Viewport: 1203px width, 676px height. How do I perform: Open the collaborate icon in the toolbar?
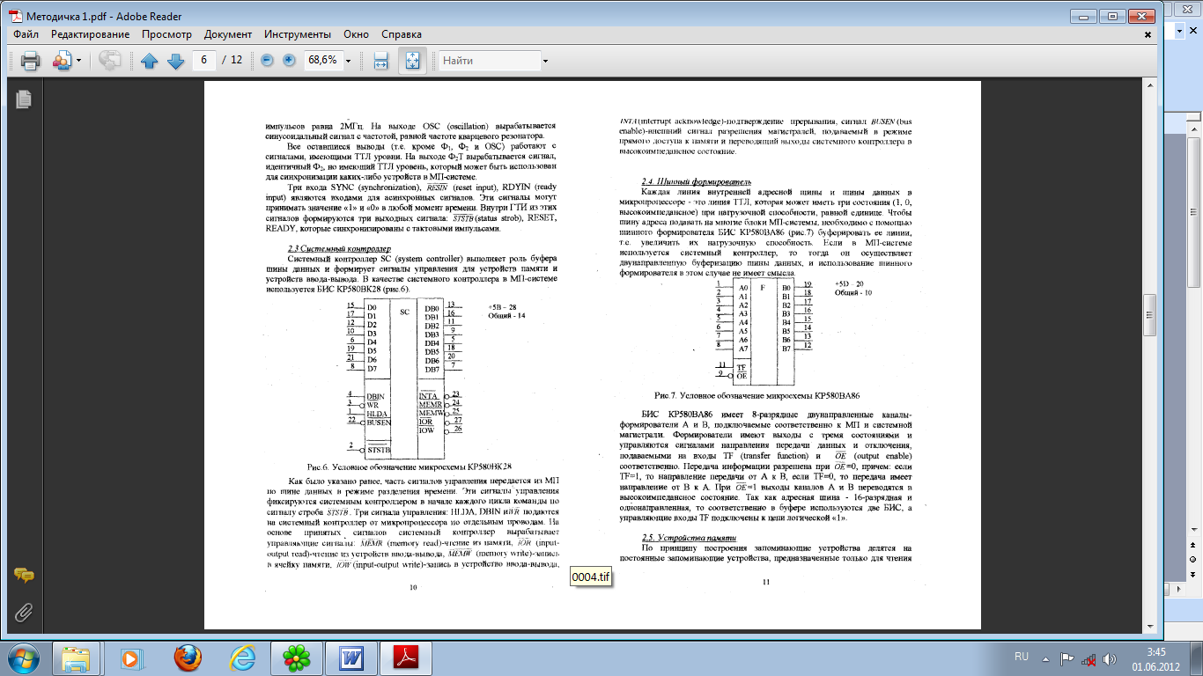click(x=63, y=61)
